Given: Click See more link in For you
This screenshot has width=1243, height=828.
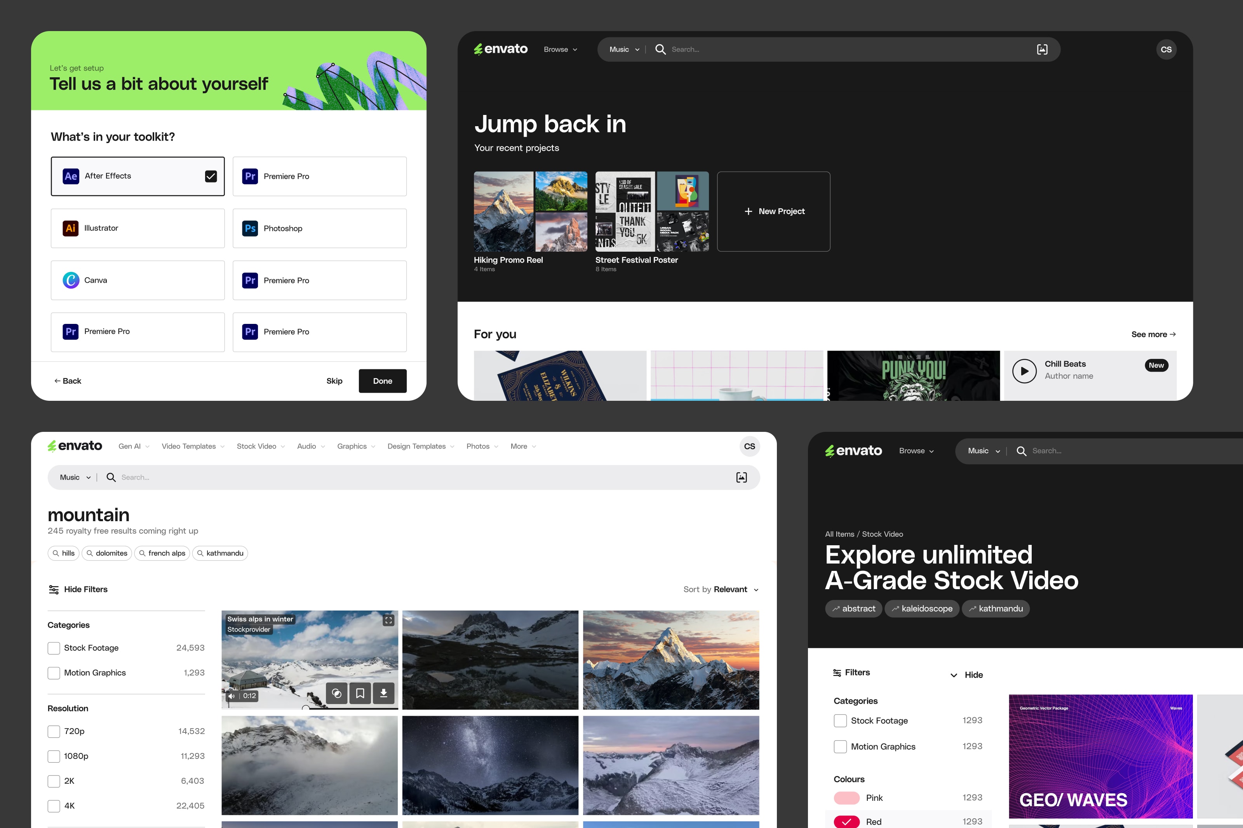Looking at the screenshot, I should coord(1153,334).
